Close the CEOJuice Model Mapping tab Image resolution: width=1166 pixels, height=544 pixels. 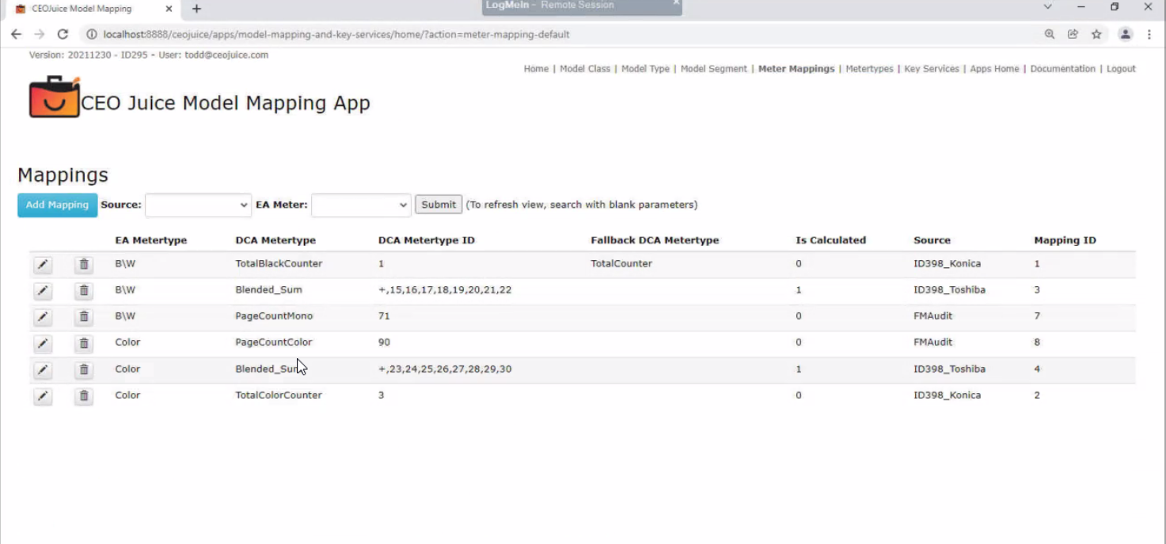169,9
